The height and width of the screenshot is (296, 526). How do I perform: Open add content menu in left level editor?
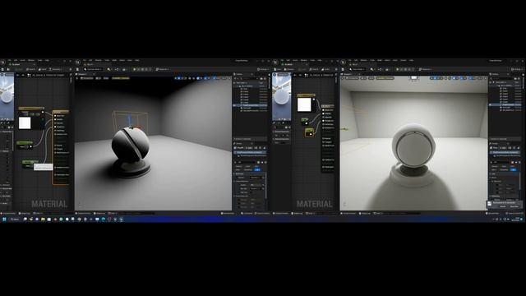coord(109,69)
